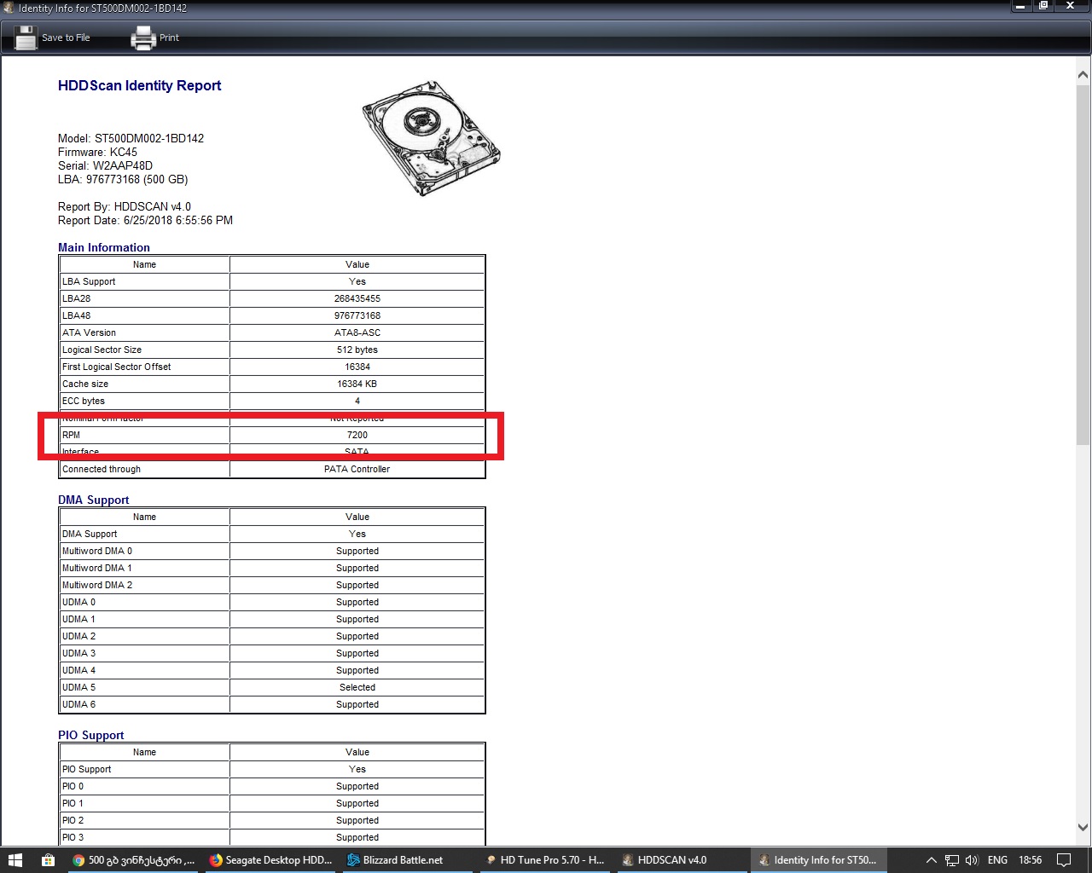Switch to HD Tune Pro 5.70 window
Image resolution: width=1092 pixels, height=873 pixels.
point(544,860)
